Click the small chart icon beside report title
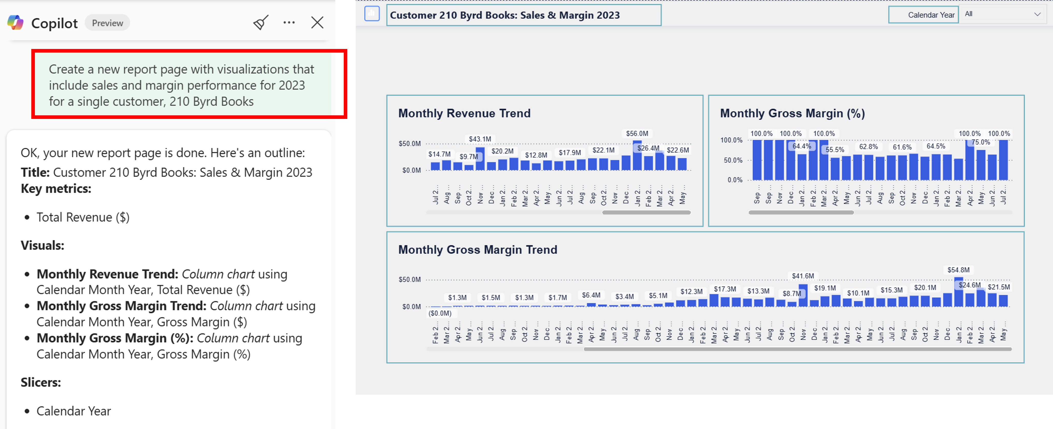The image size is (1053, 429). 372,14
